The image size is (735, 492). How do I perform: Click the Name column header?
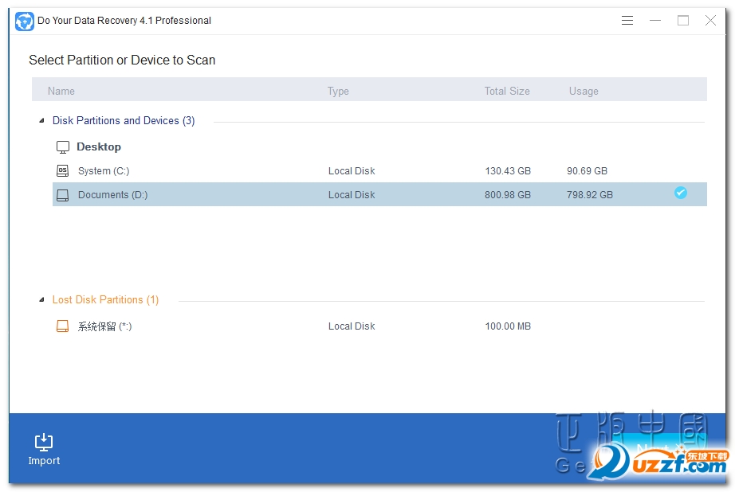(x=61, y=91)
